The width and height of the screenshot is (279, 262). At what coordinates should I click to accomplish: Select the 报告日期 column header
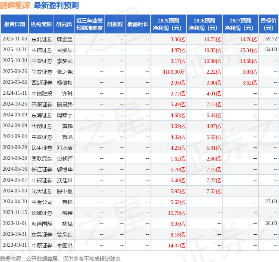pyautogui.click(x=14, y=24)
